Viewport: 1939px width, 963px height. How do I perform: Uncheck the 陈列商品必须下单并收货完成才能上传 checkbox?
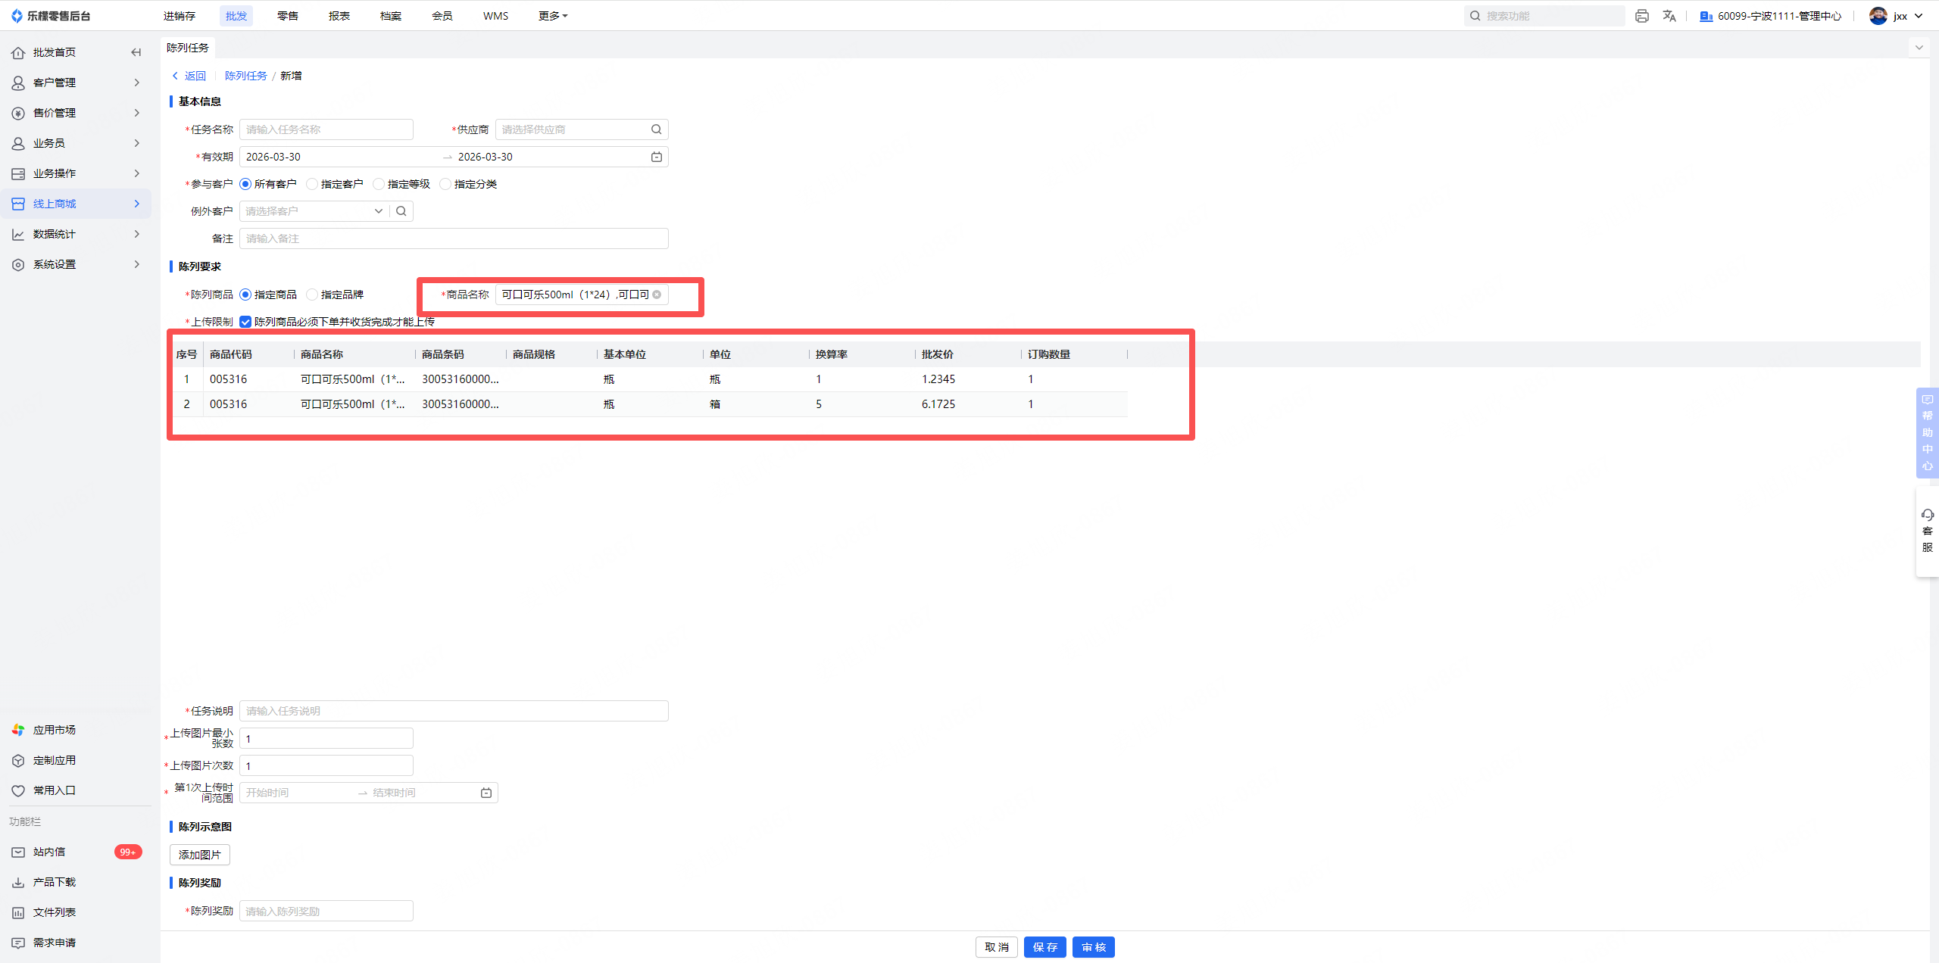pos(245,322)
